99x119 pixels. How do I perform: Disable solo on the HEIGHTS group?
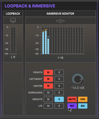pyautogui.click(x=59, y=99)
